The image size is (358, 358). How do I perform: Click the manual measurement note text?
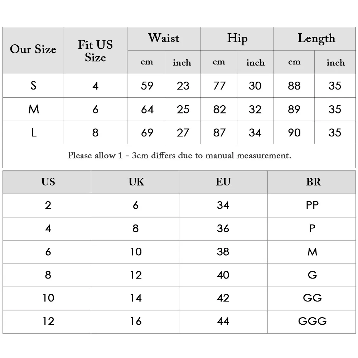pos(179,155)
